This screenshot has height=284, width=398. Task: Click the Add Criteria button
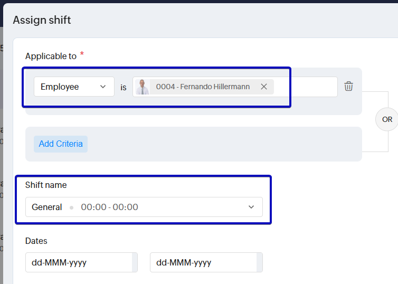point(61,144)
